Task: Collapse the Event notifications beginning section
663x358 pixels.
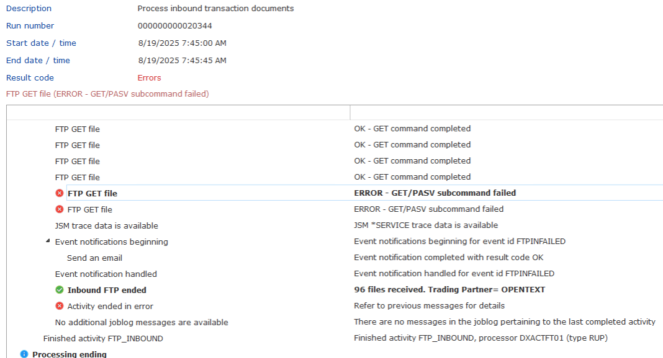Action: (48, 241)
